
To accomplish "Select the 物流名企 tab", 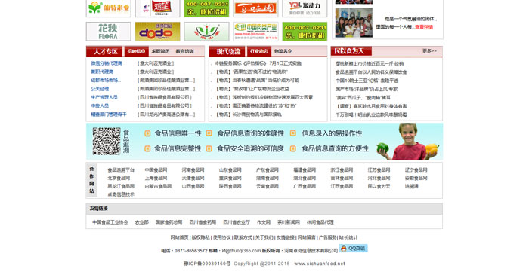I will [283, 51].
